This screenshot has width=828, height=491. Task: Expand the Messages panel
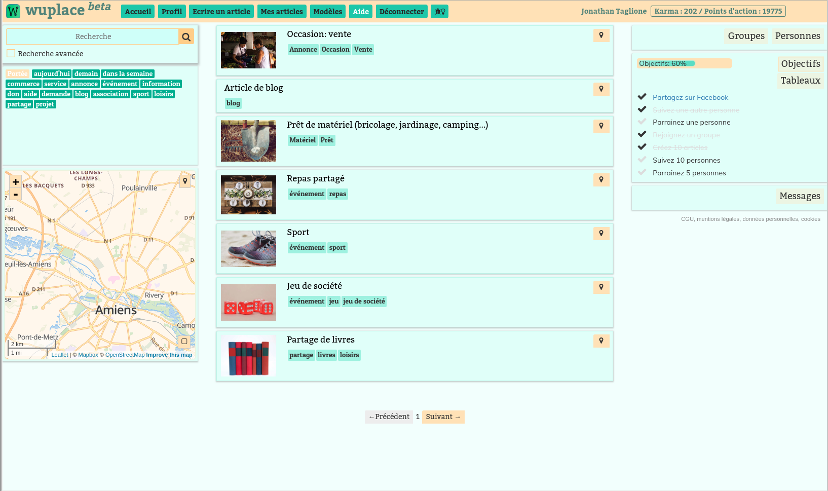pyautogui.click(x=800, y=196)
